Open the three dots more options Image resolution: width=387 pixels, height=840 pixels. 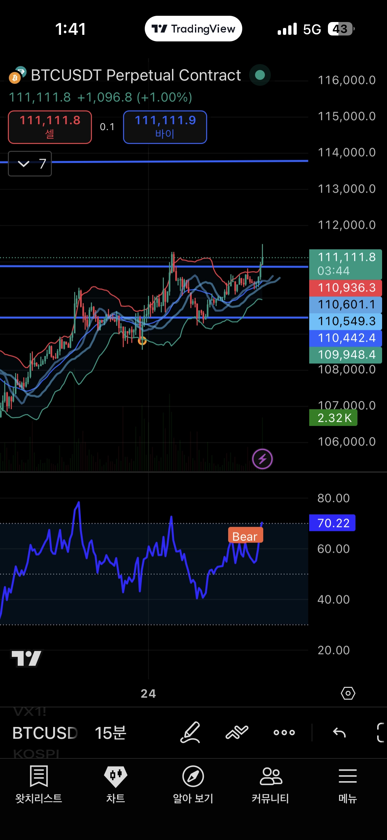284,733
